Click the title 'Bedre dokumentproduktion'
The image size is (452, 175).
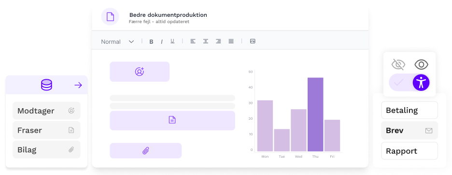168,15
